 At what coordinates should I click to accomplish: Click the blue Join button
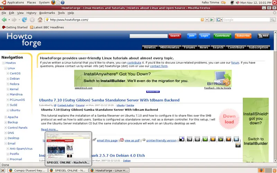click(192, 36)
